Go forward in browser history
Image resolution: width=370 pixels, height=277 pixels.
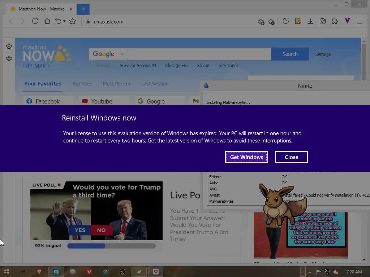(x=23, y=21)
